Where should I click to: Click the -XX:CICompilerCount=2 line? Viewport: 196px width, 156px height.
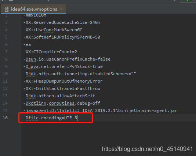point(50,52)
